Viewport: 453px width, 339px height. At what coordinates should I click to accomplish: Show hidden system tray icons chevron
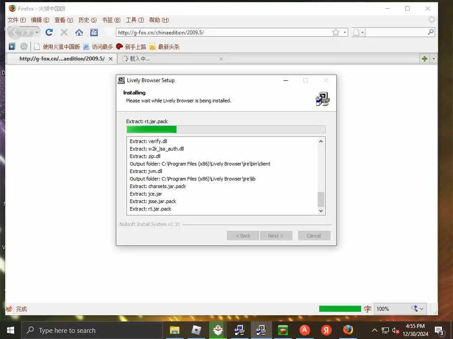(374, 330)
